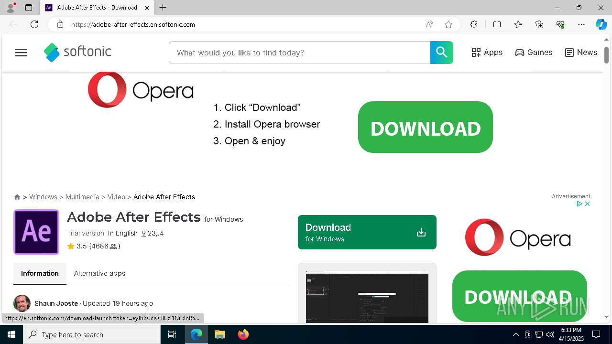This screenshot has width=612, height=344.
Task: Open the Multimedia breadcrumb link
Action: (82, 197)
